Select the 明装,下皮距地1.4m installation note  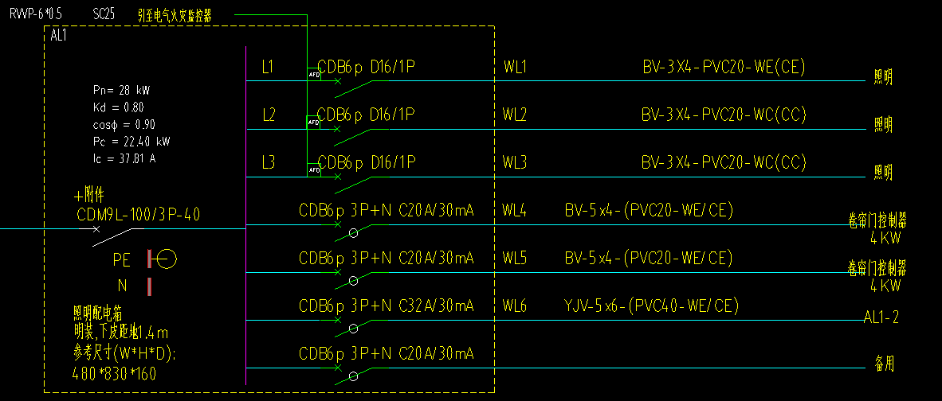[121, 331]
